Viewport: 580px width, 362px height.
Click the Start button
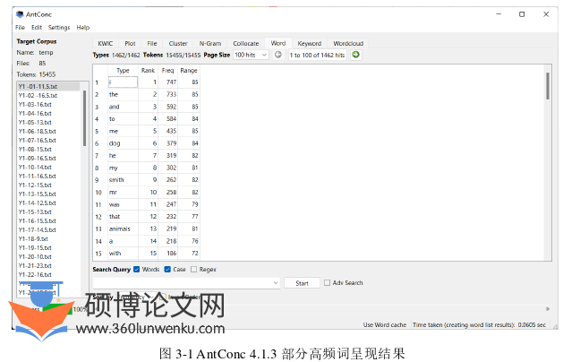(302, 283)
